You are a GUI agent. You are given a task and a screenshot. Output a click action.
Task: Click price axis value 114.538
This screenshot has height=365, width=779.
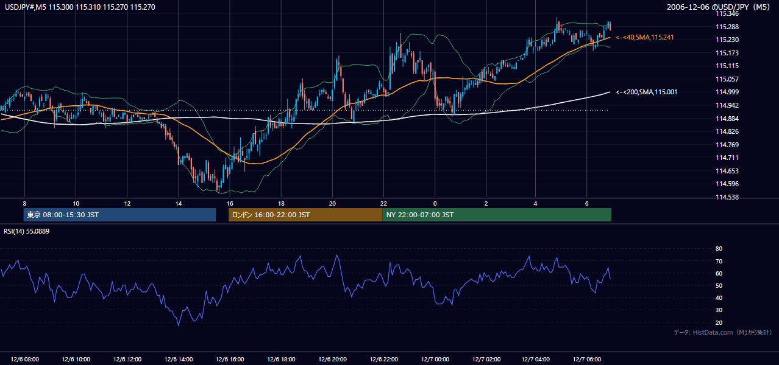pos(727,197)
